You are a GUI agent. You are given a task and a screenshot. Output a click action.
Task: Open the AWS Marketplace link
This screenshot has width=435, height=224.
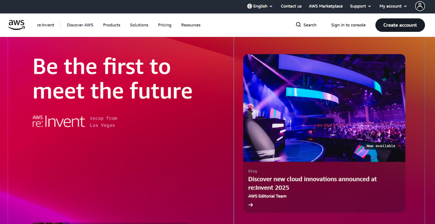[x=326, y=6]
